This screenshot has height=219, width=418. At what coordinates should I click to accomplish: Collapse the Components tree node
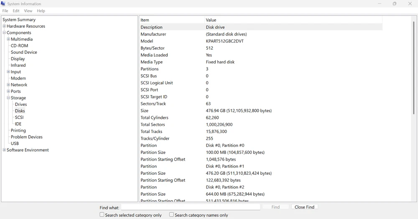[x=4, y=33]
